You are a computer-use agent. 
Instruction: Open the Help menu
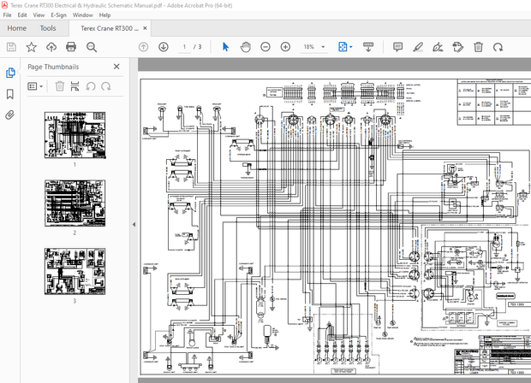[x=104, y=15]
